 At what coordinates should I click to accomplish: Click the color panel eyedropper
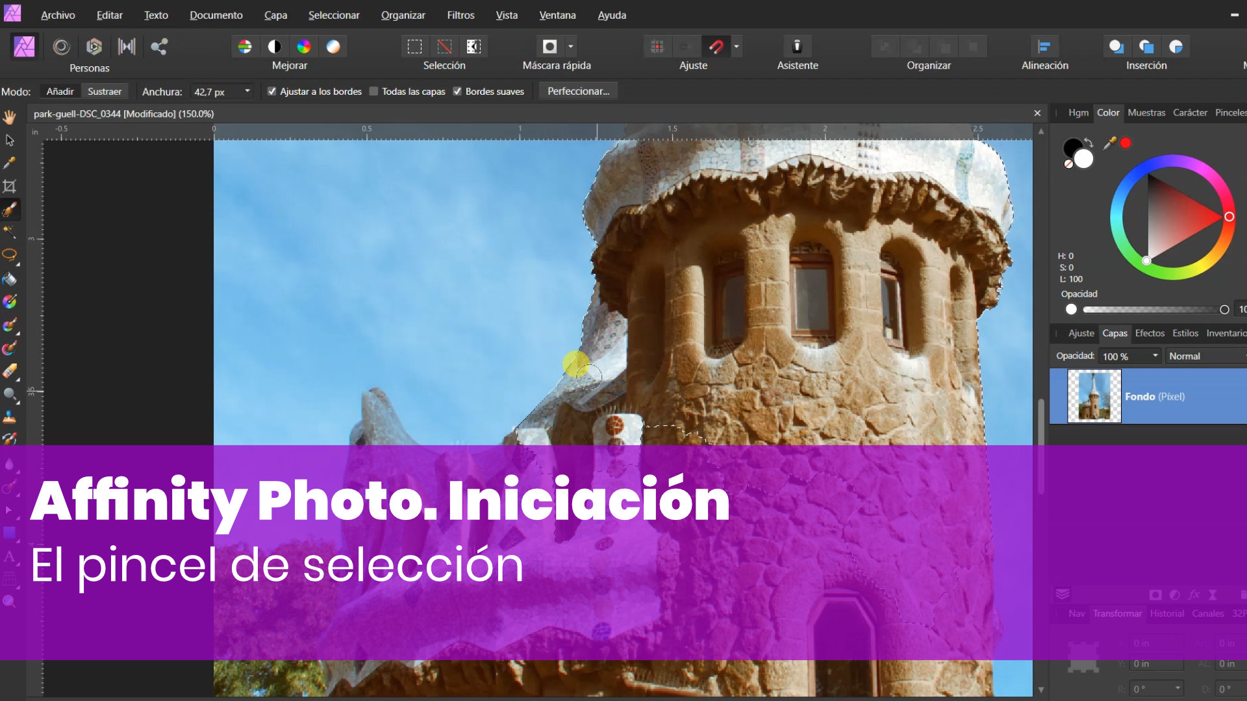(x=1110, y=143)
